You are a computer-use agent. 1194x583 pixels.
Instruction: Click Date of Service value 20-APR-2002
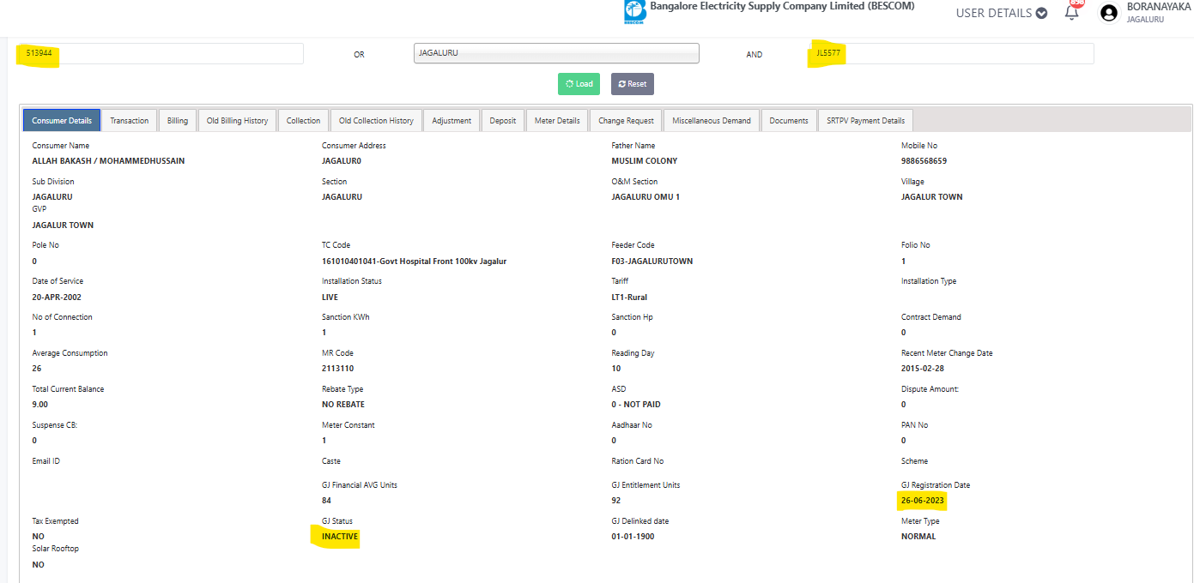pos(57,298)
